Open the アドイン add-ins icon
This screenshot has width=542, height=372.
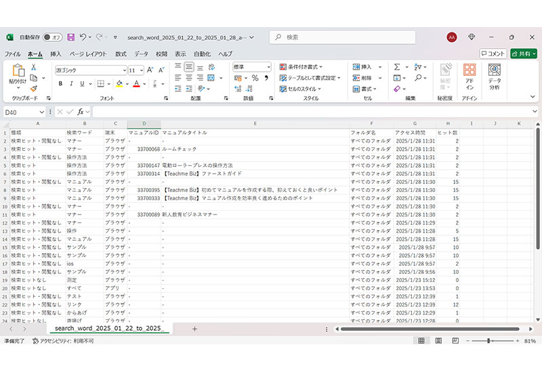click(469, 76)
